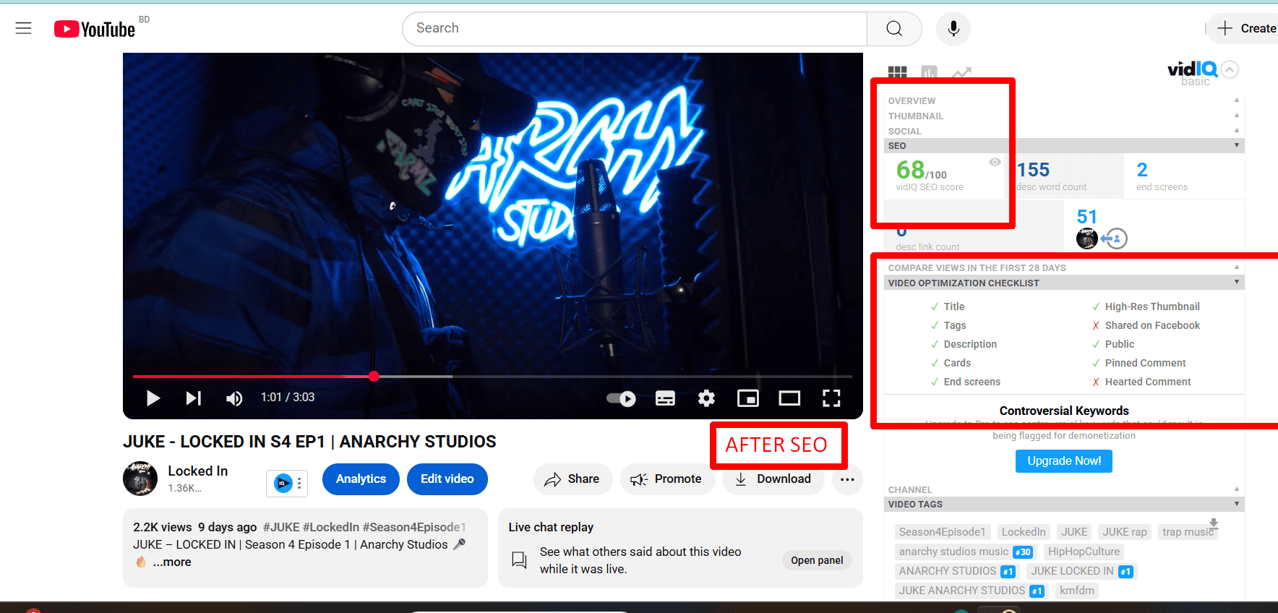Click the vidIQ channel badge icon
The image size is (1278, 613).
click(x=283, y=483)
